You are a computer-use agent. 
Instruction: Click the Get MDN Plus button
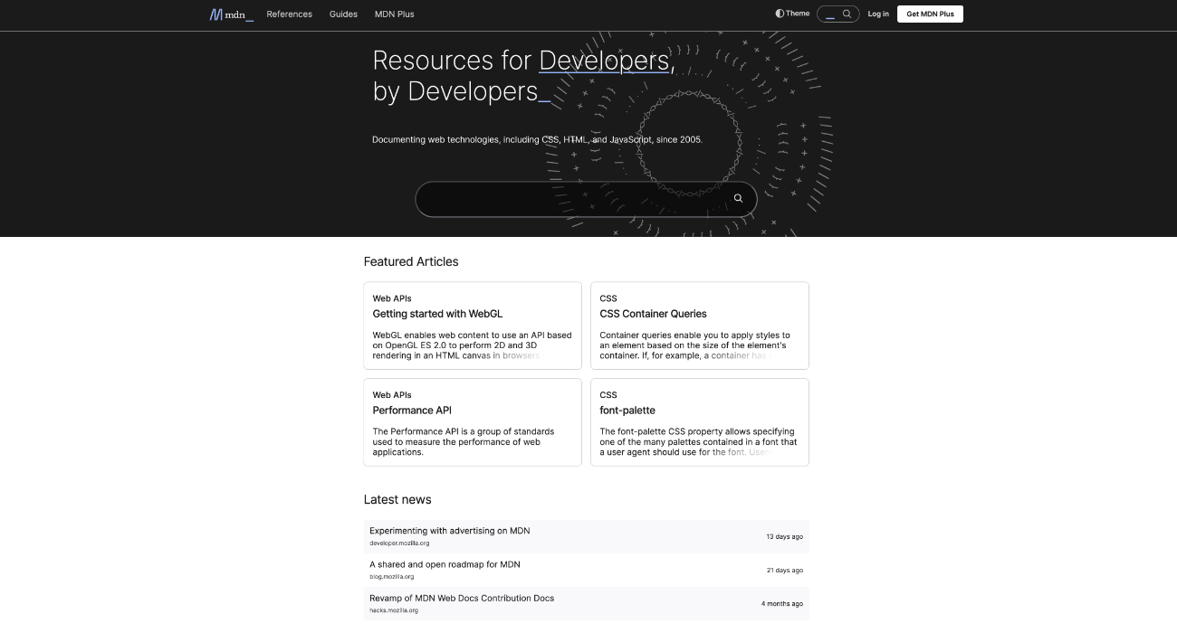930,14
